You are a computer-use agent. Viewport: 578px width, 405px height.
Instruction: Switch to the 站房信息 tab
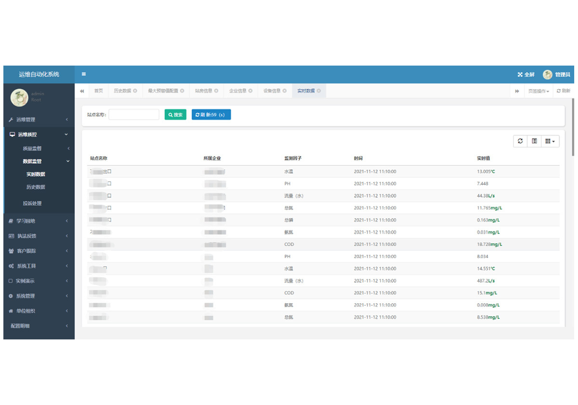point(203,91)
